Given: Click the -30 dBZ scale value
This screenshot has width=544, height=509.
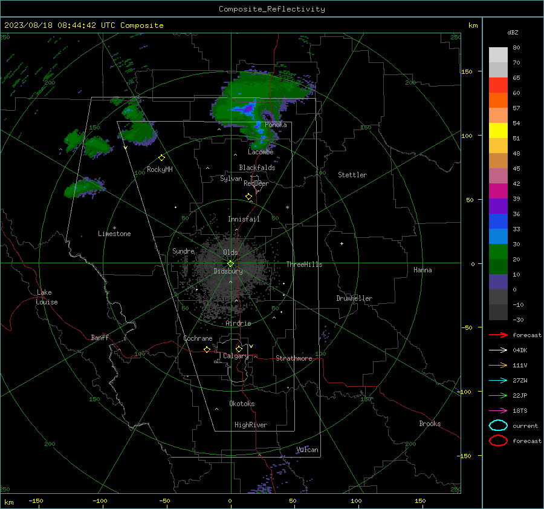Looking at the screenshot, I should pos(518,320).
